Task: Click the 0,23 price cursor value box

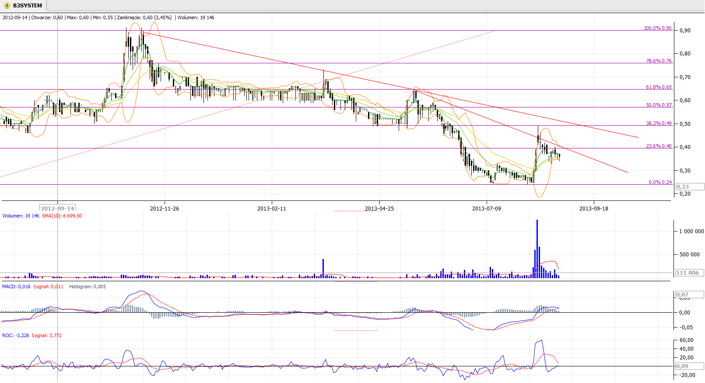Action: coord(690,186)
